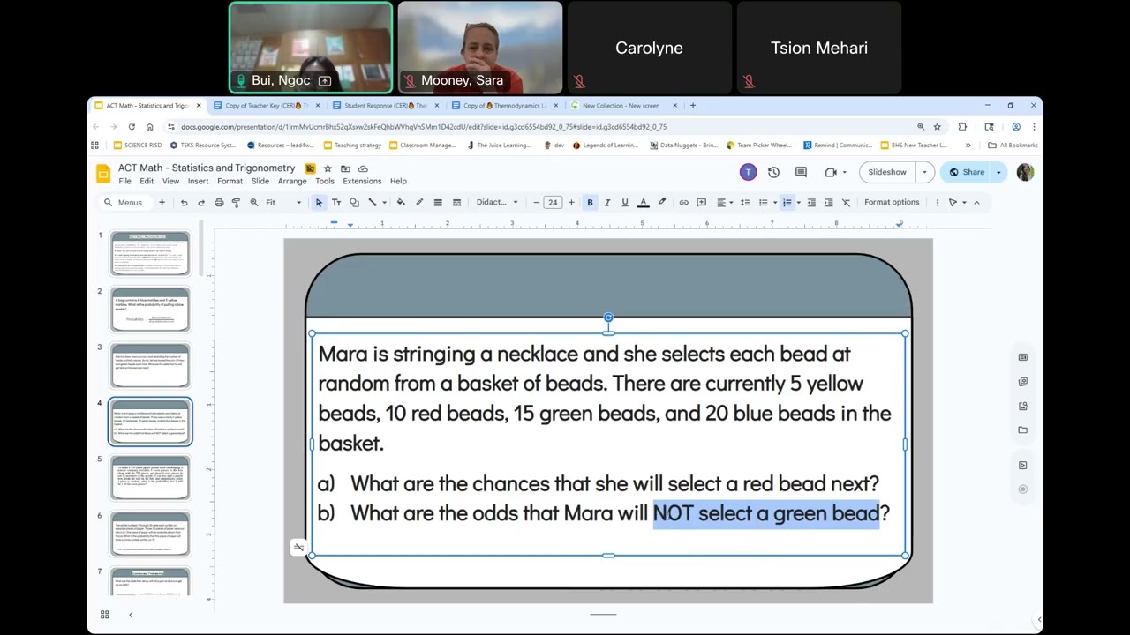The width and height of the screenshot is (1130, 635).
Task: Toggle Underline formatting
Action: [625, 203]
